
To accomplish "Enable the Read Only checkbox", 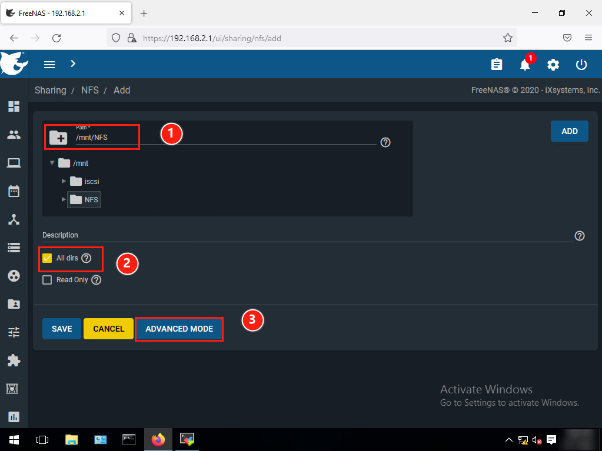I will (x=47, y=280).
